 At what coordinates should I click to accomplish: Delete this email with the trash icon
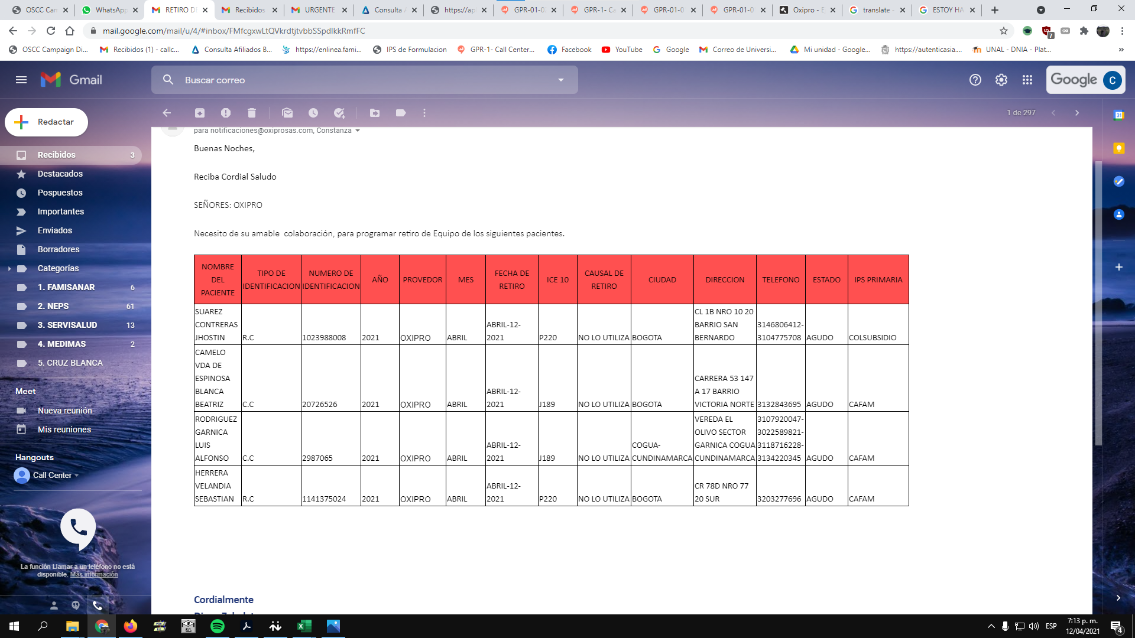point(252,113)
